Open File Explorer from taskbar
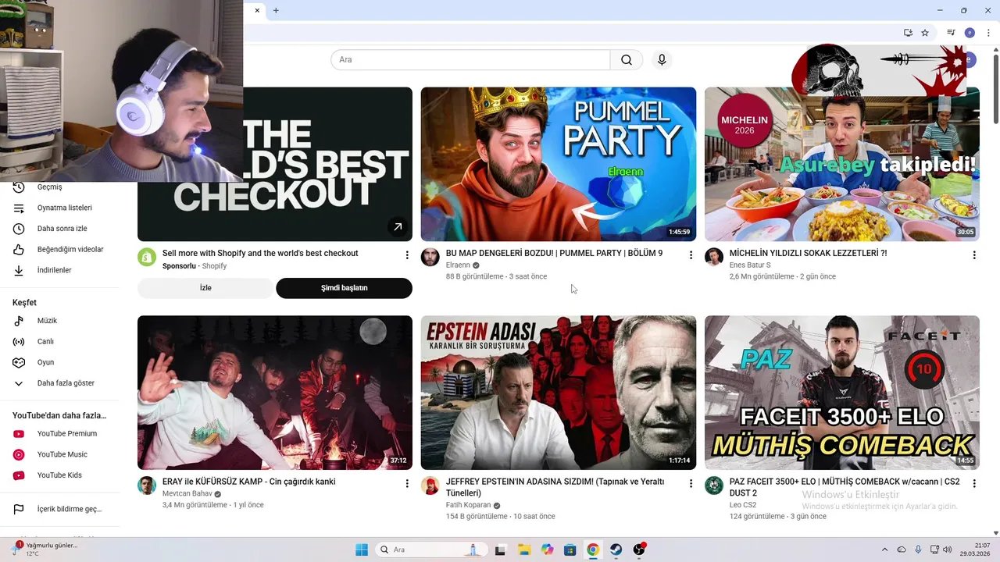Screen dimensions: 1000x562 tap(523, 550)
